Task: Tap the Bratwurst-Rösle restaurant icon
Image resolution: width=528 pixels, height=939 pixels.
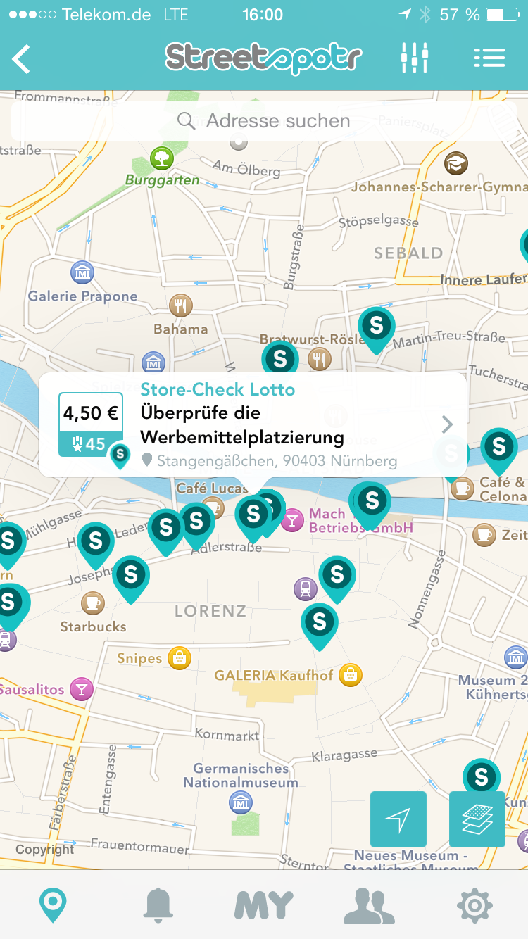Action: coord(320,359)
